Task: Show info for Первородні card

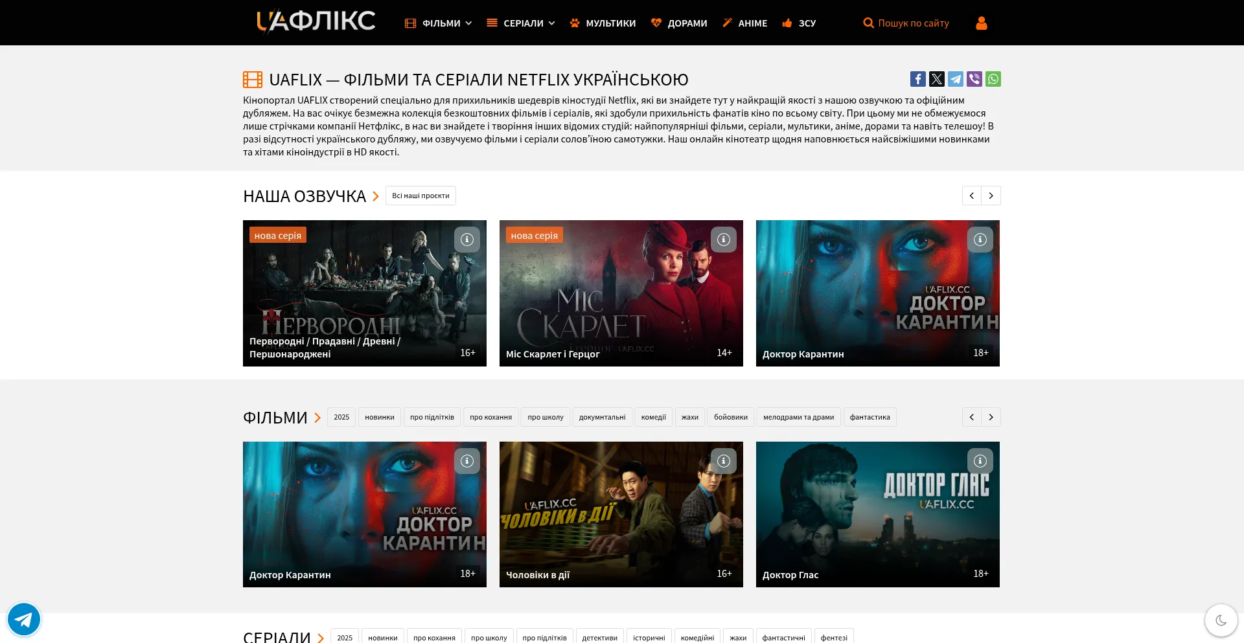Action: [467, 240]
